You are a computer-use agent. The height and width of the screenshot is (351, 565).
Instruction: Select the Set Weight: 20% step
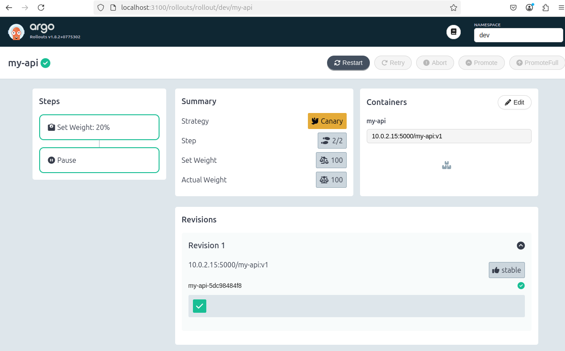[99, 127]
